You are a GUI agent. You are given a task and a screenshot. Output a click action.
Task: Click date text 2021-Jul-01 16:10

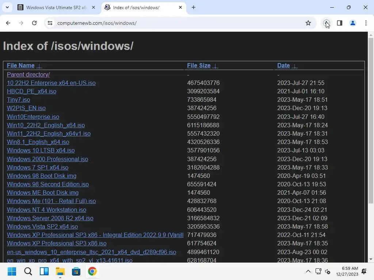tap(301, 91)
